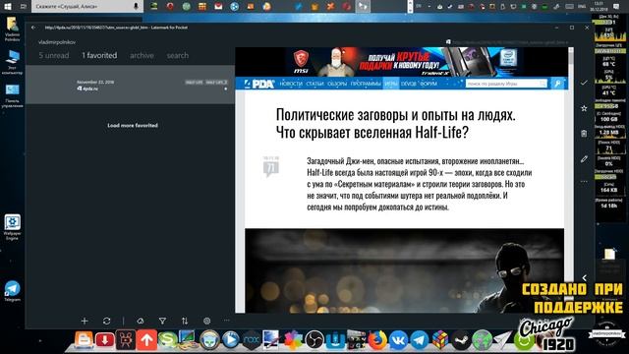Open the MSI New Year gifts banner
Screen dimensions: 629x354
point(402,62)
